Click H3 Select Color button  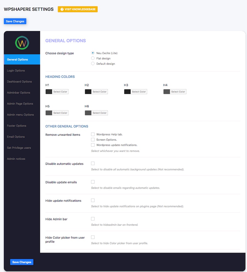point(139,92)
